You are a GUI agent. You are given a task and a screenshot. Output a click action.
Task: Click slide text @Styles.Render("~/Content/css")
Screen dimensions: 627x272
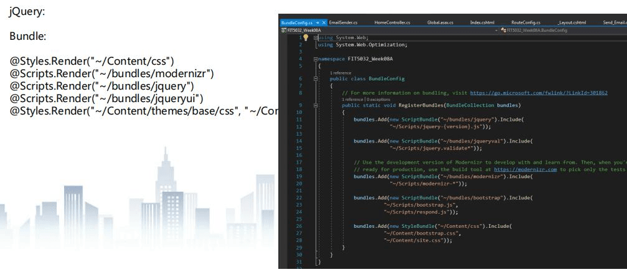click(92, 61)
